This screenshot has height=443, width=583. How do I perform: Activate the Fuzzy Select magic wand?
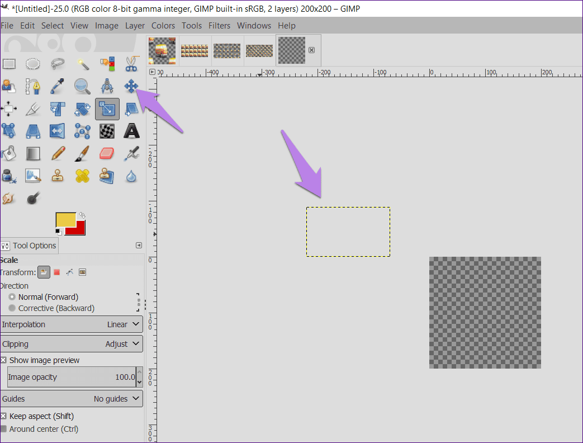click(x=83, y=64)
